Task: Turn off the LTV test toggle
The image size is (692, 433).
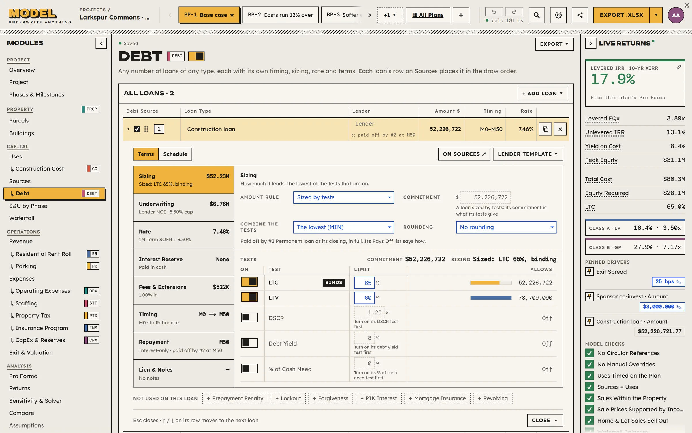Action: 249,297
